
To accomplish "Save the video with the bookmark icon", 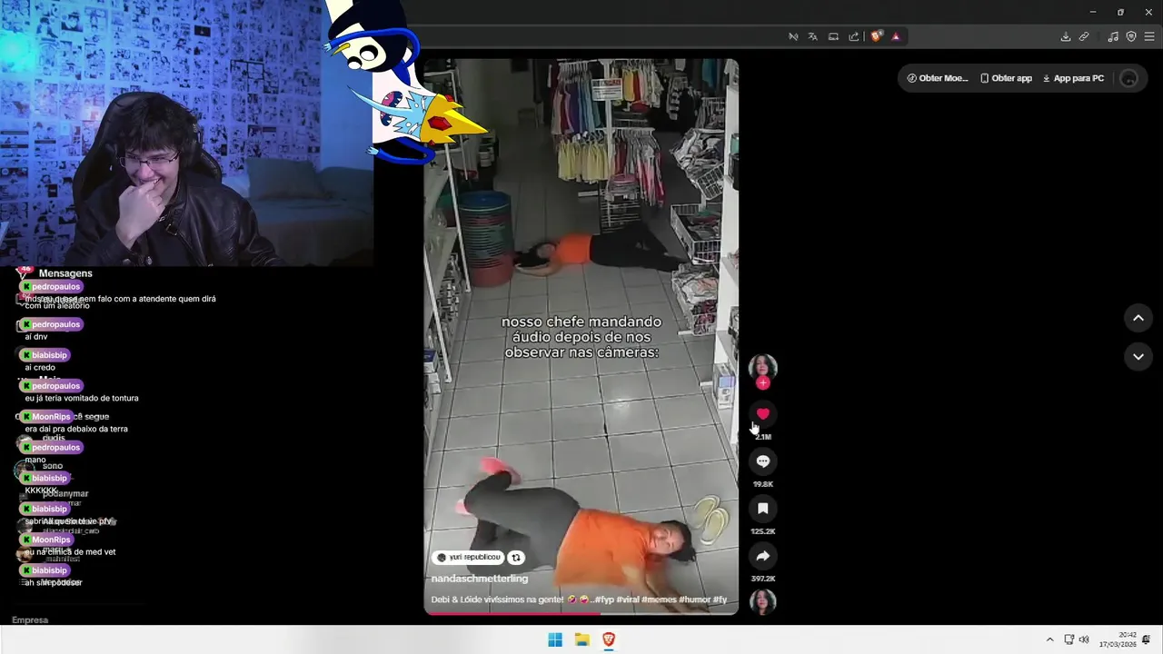I will (x=762, y=509).
